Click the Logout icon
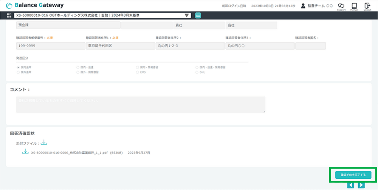This screenshot has height=190, width=378. click(367, 6)
